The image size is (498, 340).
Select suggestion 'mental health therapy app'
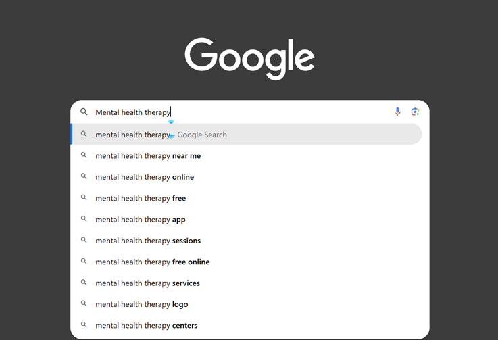pyautogui.click(x=247, y=220)
